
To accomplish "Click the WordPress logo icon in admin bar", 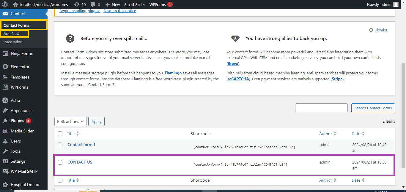I will (x=5, y=4).
